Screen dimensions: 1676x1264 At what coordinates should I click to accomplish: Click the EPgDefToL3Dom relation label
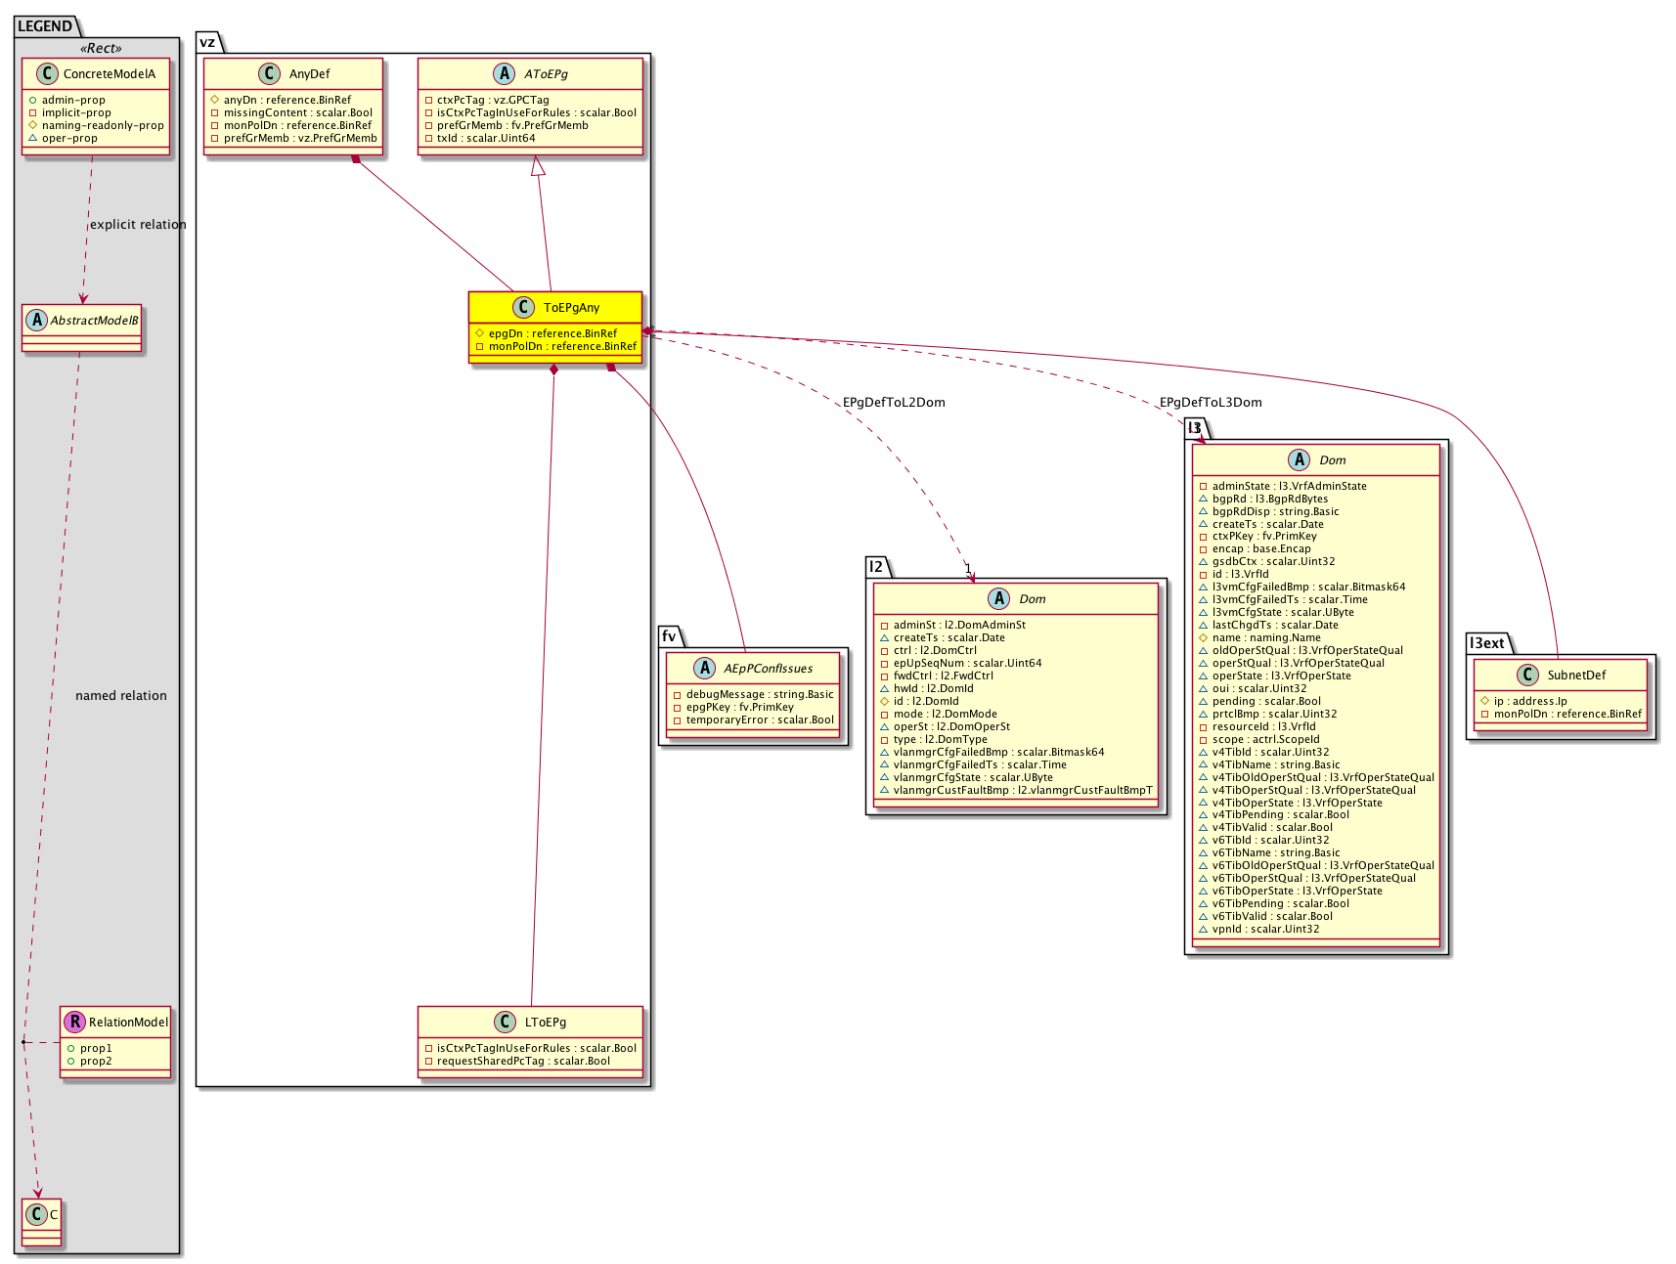point(1211,403)
